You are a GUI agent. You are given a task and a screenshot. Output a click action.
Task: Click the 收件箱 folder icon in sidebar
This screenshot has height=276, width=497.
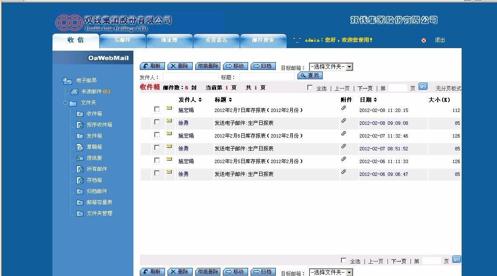tap(80, 114)
